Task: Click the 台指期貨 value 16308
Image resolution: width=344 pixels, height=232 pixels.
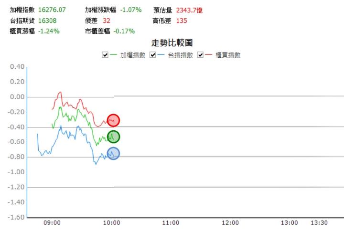Action: click(47, 21)
